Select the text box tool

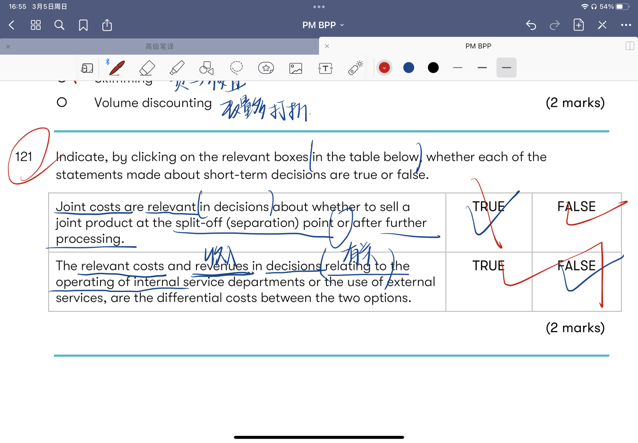click(325, 68)
